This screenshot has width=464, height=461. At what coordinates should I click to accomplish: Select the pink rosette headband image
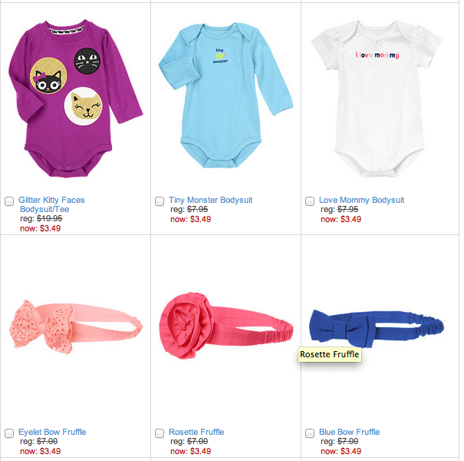click(x=226, y=326)
